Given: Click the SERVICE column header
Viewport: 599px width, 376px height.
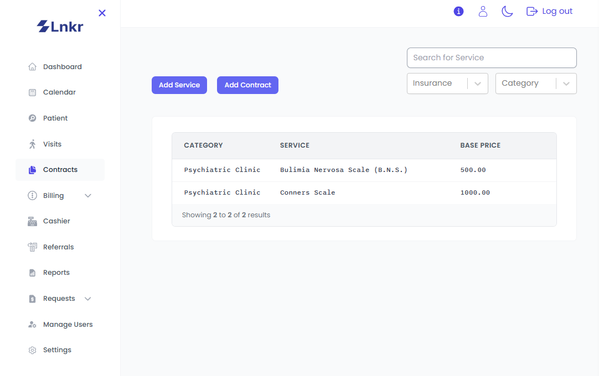Looking at the screenshot, I should point(295,145).
